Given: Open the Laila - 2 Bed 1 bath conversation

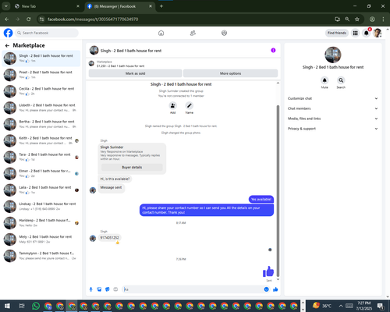Looking at the screenshot, I should [x=41, y=190].
